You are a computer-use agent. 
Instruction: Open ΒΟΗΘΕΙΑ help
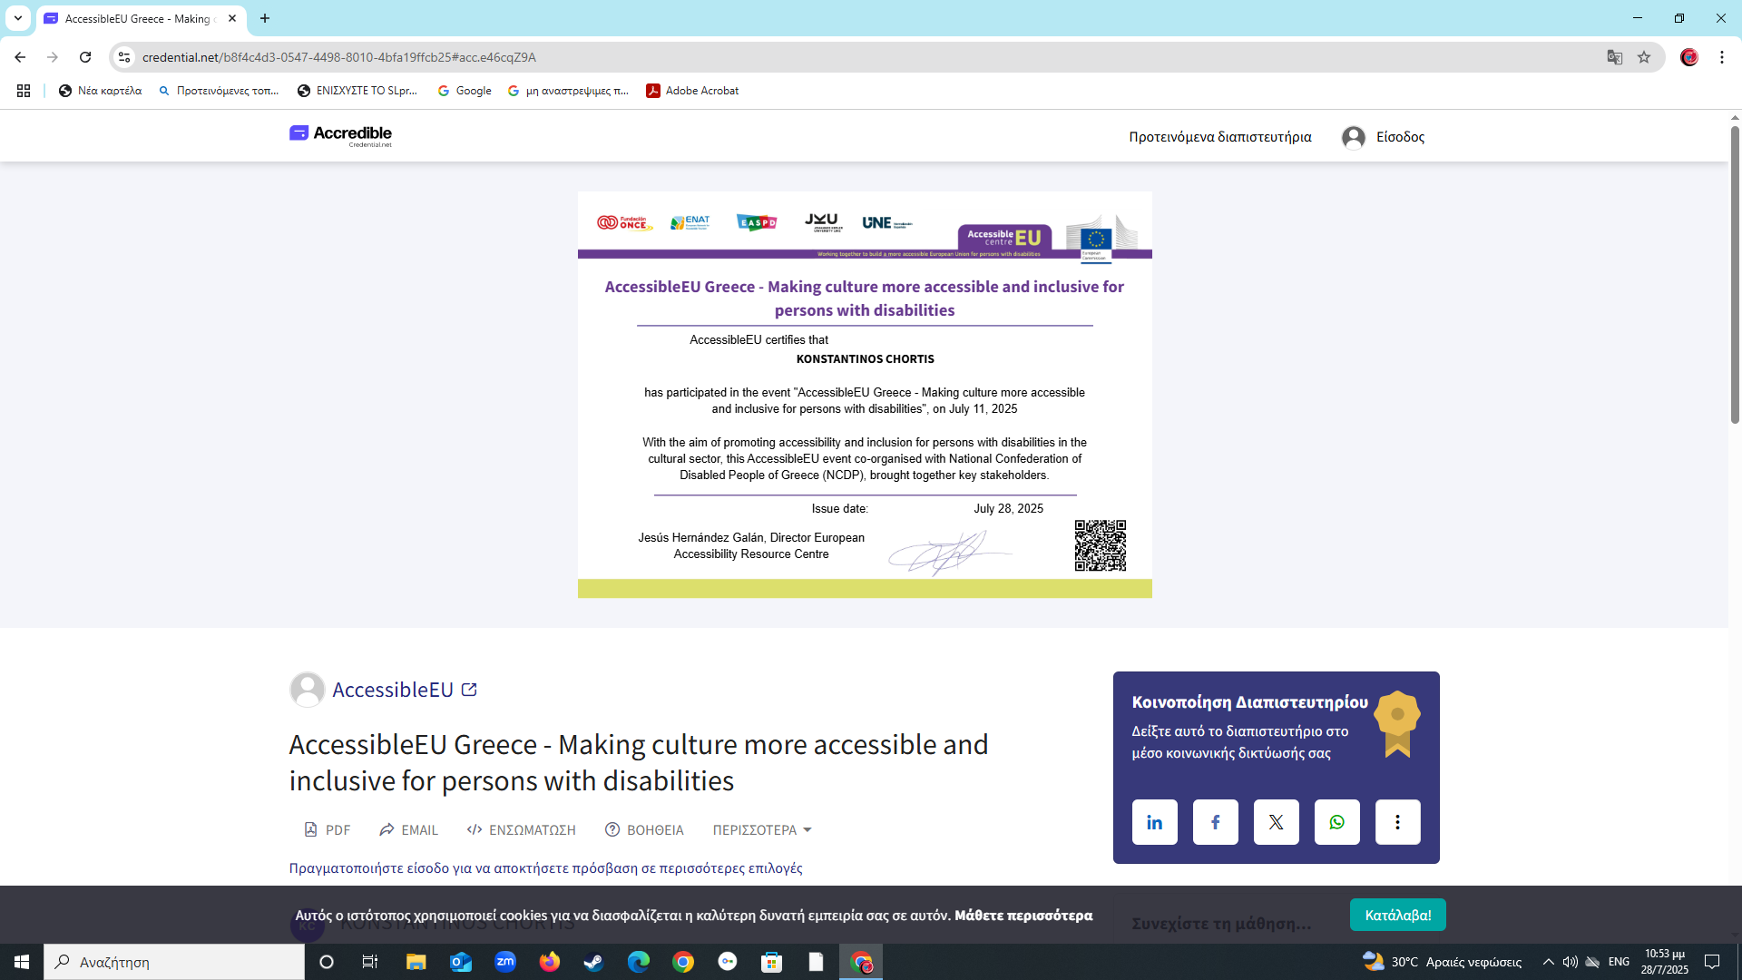644,829
